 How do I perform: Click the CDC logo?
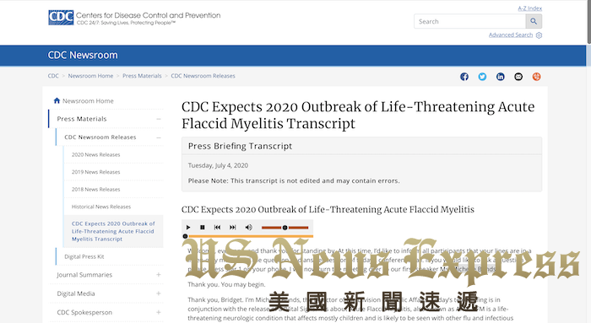[x=61, y=18]
